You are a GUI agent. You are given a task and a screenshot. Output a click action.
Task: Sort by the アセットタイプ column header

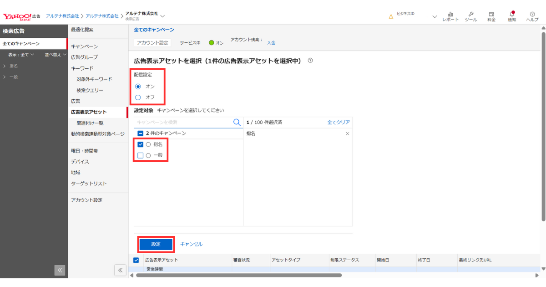[x=286, y=260]
